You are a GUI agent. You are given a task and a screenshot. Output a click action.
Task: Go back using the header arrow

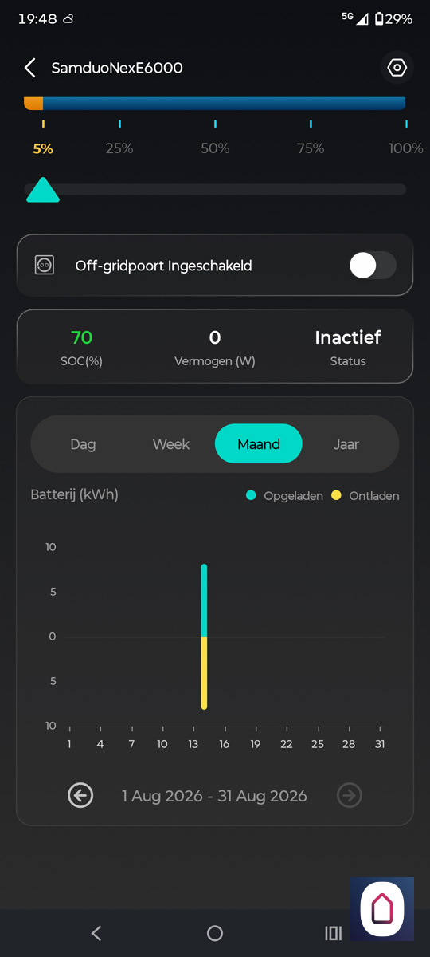point(30,68)
